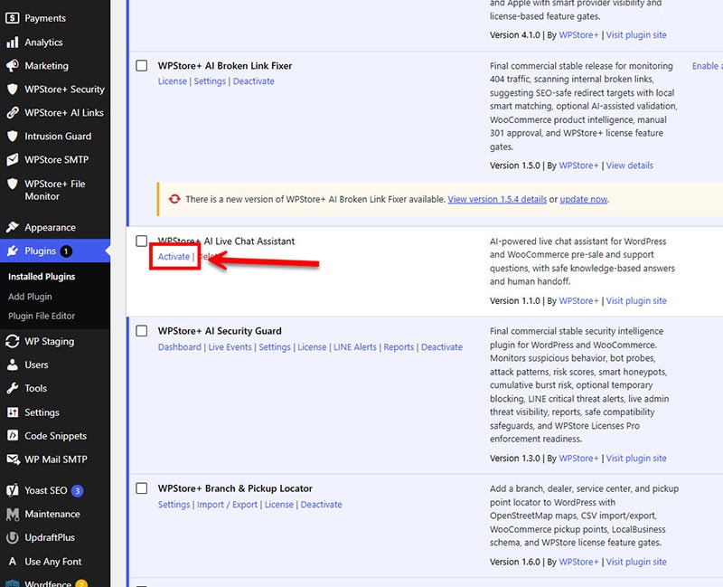723x587 pixels.
Task: Open Import / Export link for Branch Locator
Action: tap(228, 505)
